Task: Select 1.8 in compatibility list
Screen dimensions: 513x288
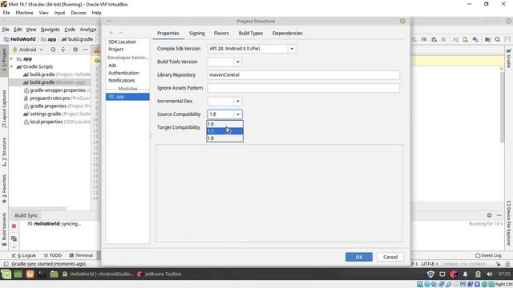Action: (x=224, y=138)
